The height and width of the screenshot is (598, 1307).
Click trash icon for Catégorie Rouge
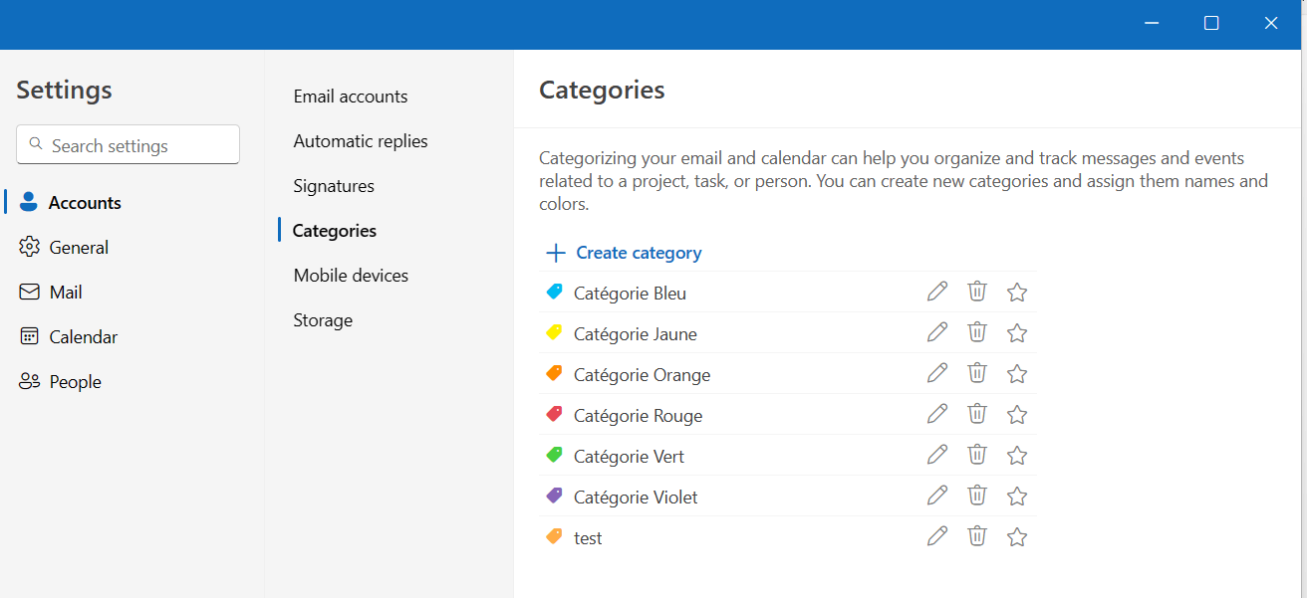[x=977, y=414]
